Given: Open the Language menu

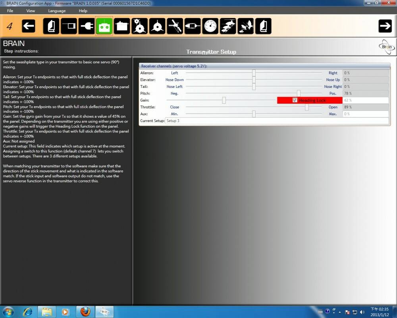Looking at the screenshot, I should [57, 11].
